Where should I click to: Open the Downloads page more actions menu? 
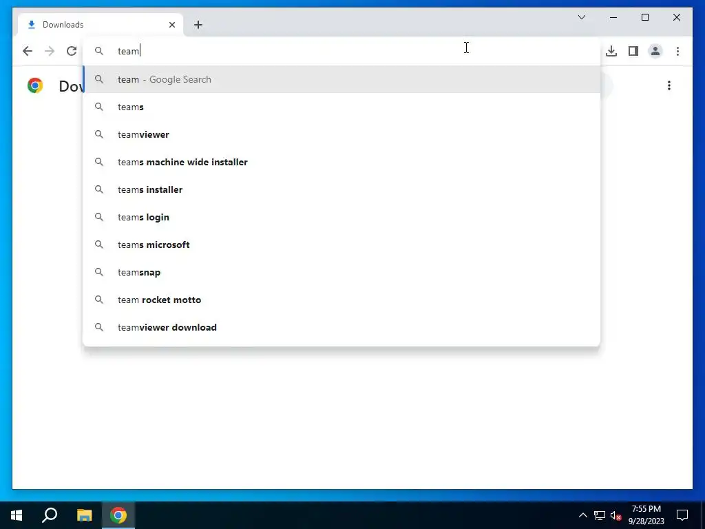pos(669,85)
